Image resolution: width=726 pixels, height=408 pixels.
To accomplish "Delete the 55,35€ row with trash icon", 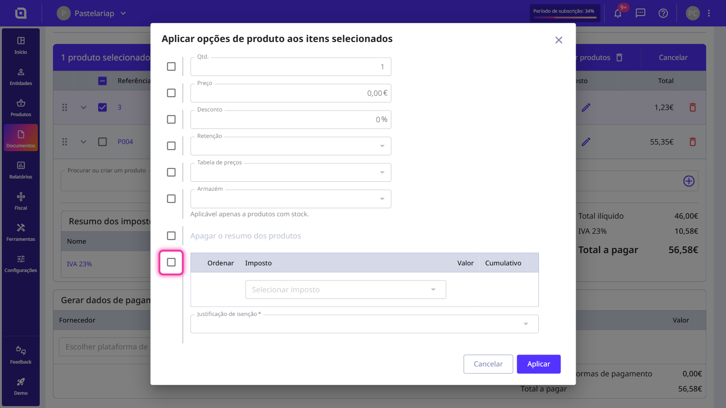I will click(692, 142).
